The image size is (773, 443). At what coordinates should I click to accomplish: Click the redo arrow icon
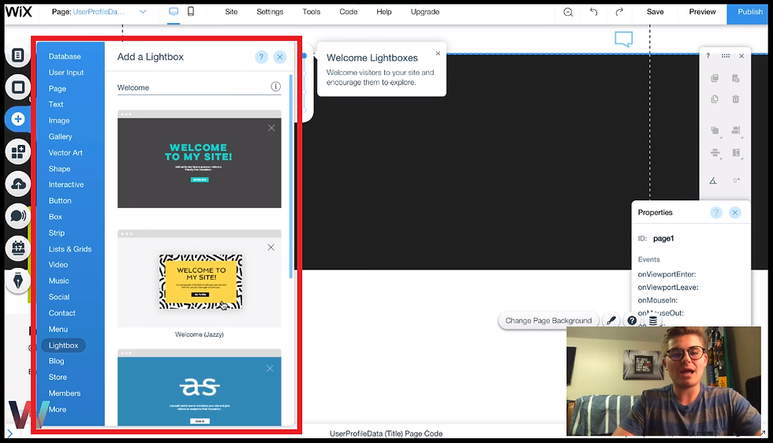(620, 12)
